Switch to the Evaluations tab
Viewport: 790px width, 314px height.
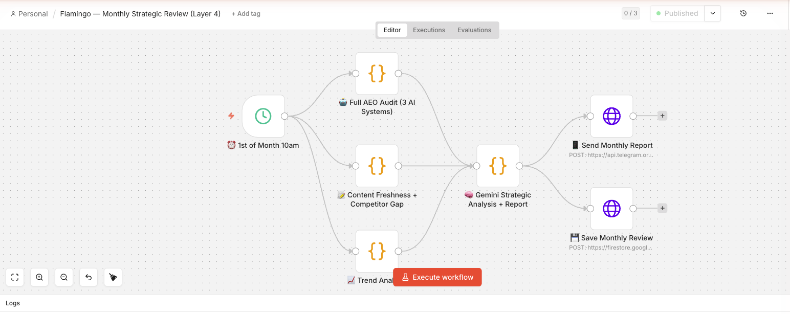(x=474, y=30)
